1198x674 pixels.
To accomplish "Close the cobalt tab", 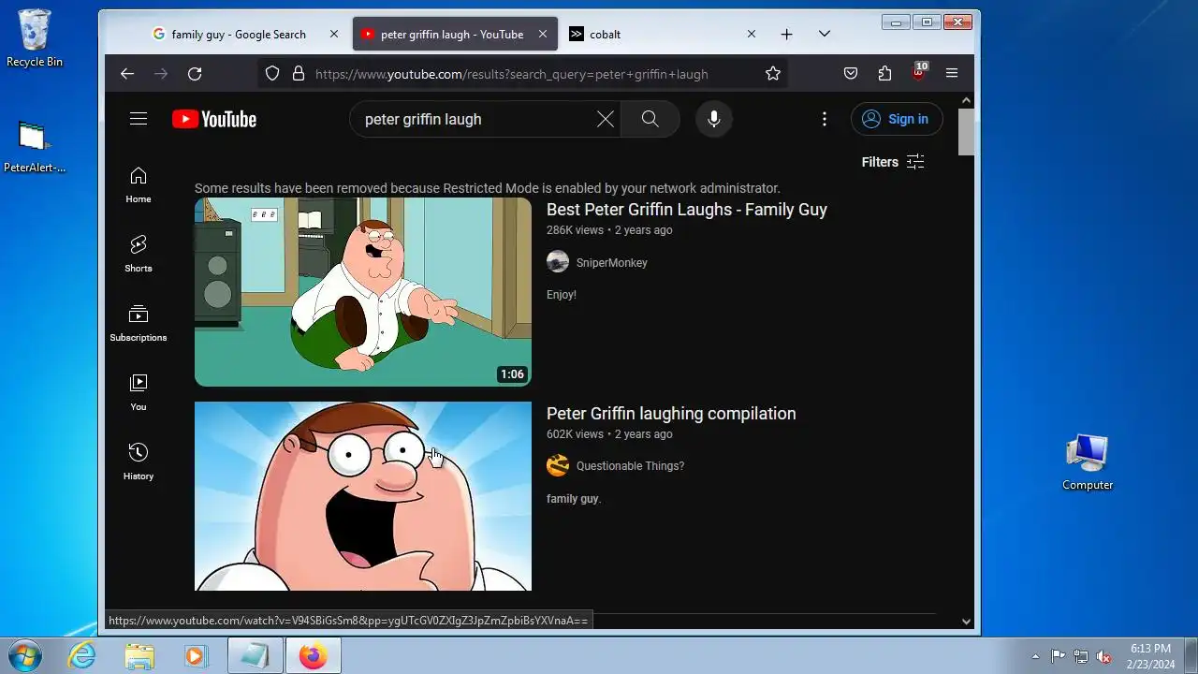I will click(x=751, y=35).
